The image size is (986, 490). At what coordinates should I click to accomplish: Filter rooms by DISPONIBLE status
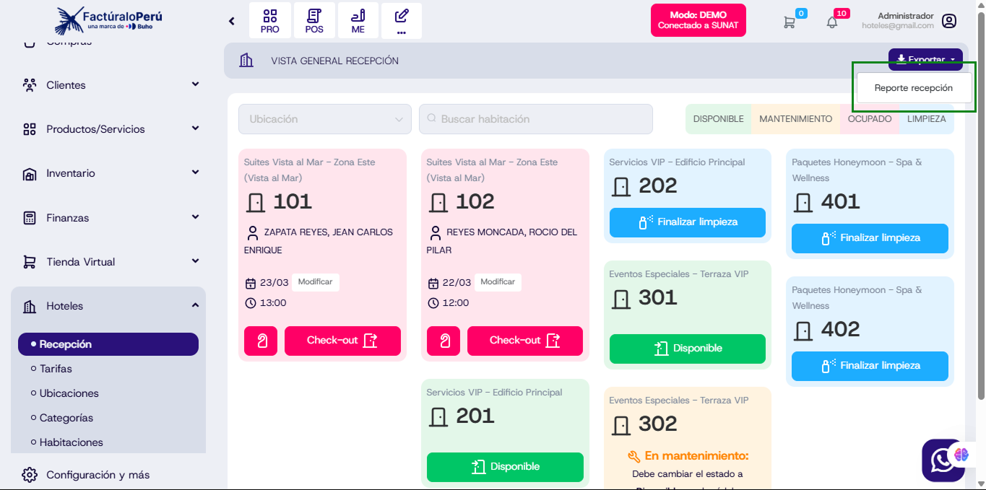718,119
